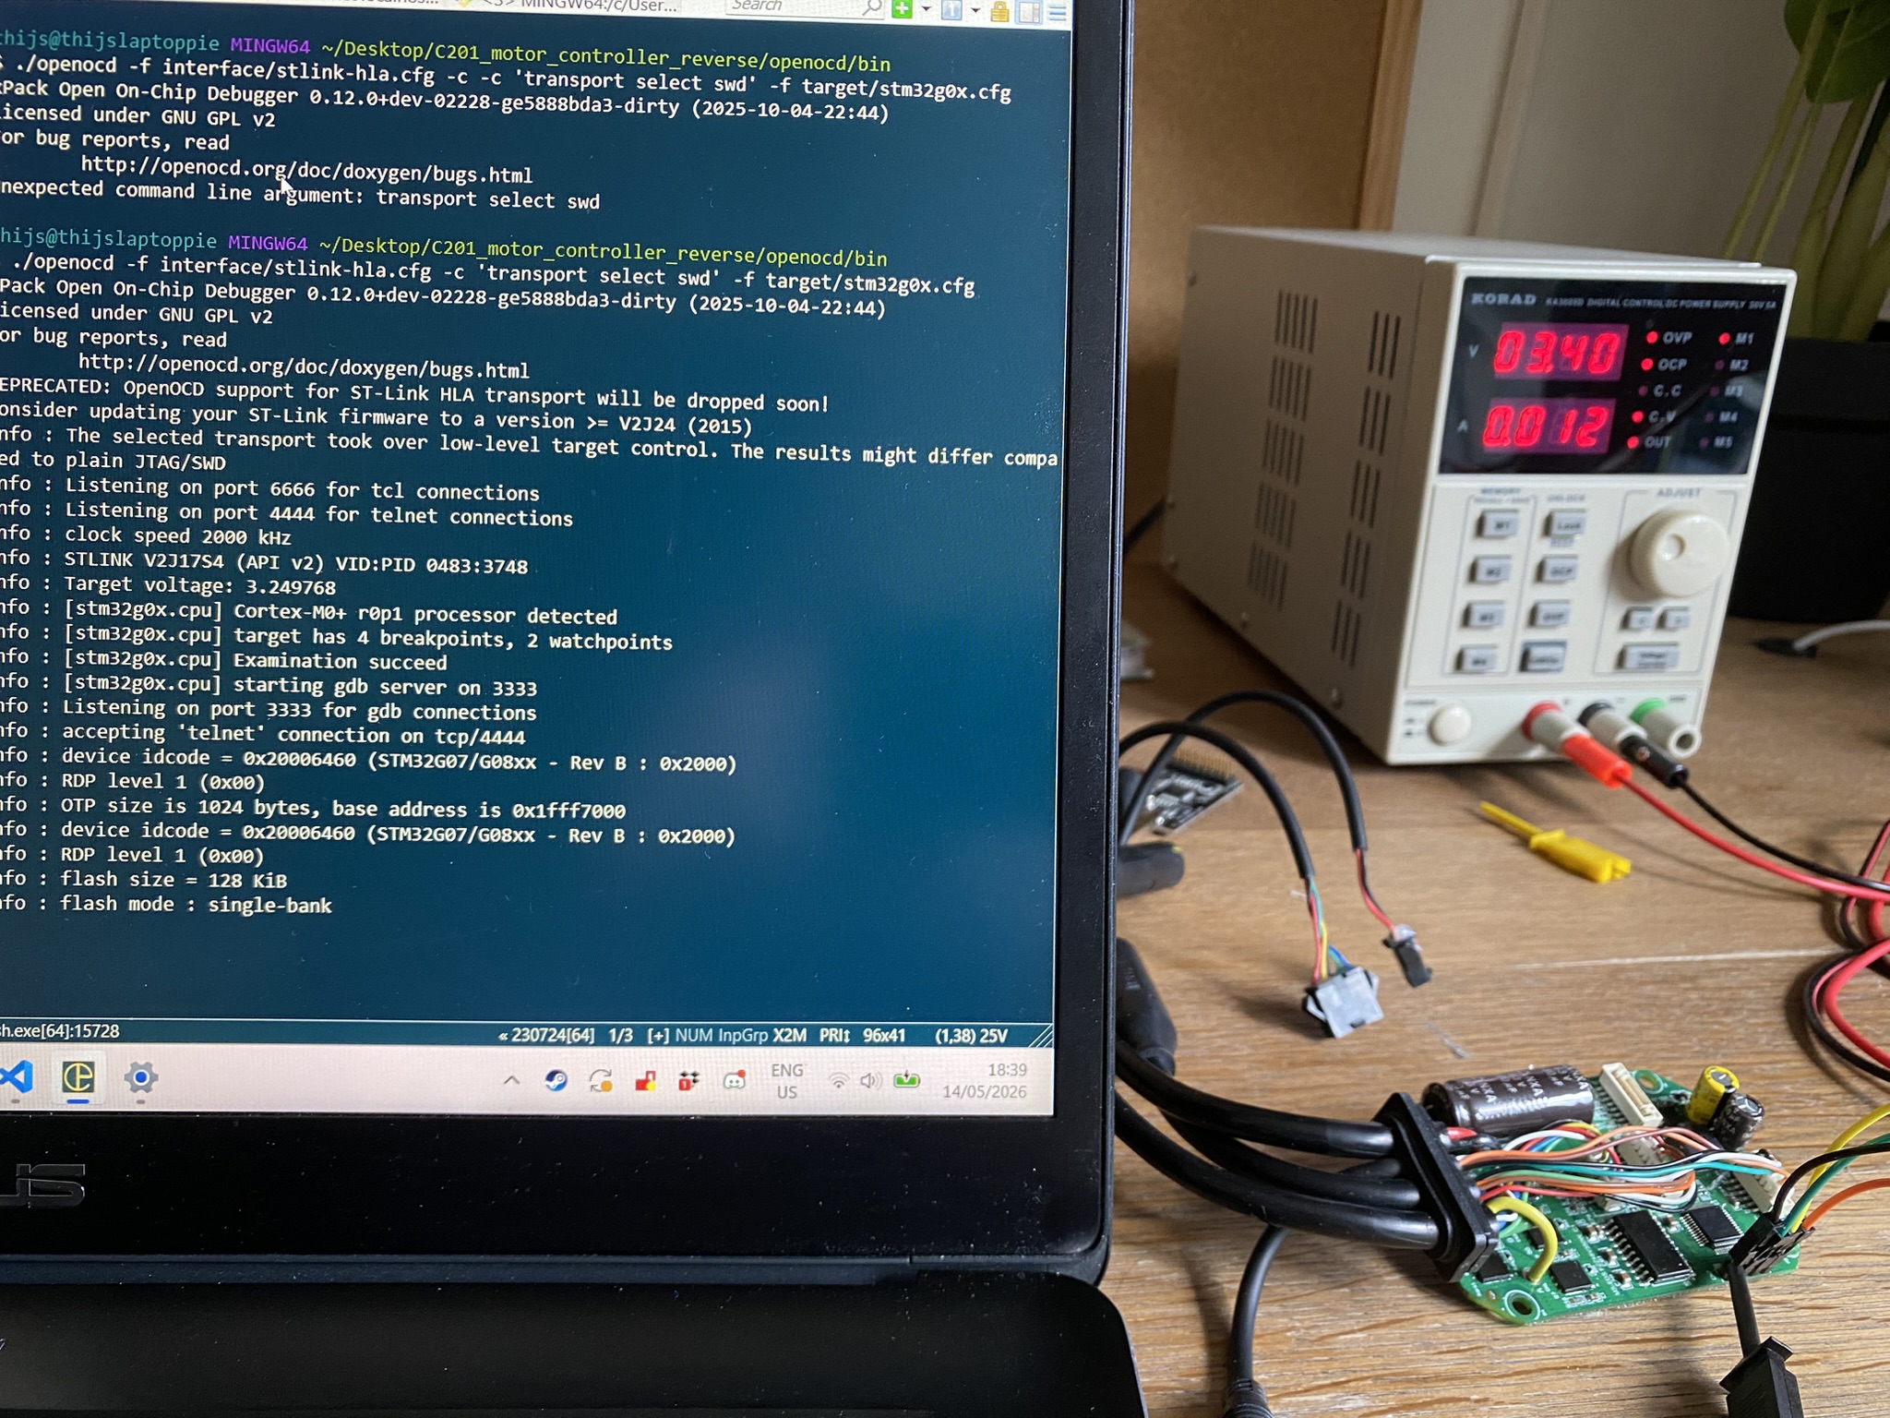Expand the hidden system tray icons chevron
The height and width of the screenshot is (1418, 1890).
511,1079
